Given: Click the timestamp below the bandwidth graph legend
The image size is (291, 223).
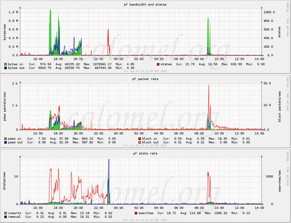Looking at the screenshot, I should point(145,71).
